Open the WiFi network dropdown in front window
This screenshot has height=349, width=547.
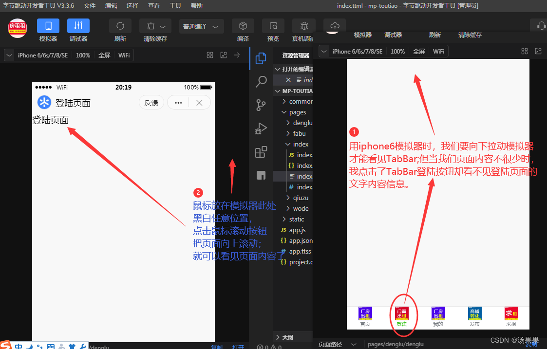coord(438,51)
